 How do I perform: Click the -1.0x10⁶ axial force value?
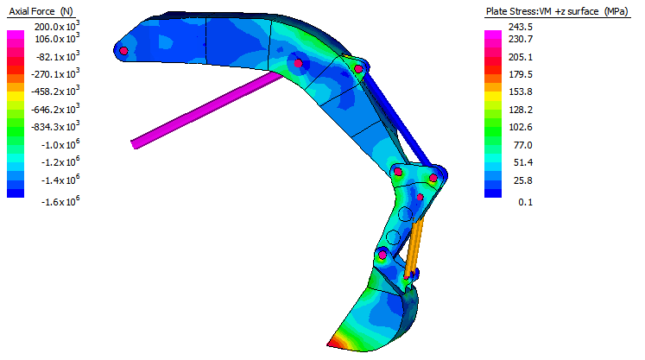click(60, 145)
